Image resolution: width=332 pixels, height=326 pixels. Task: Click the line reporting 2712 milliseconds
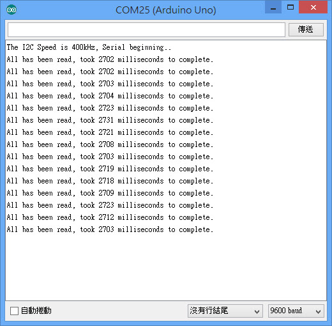(110, 217)
